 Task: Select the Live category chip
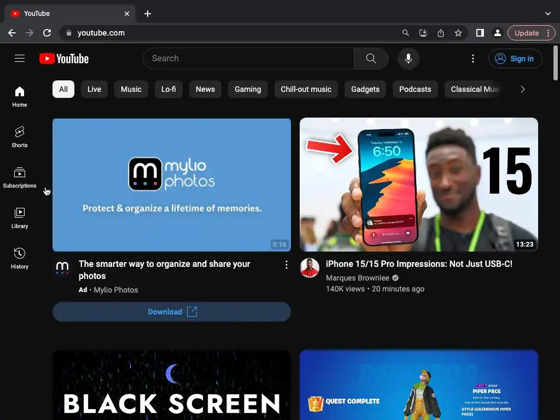(94, 89)
